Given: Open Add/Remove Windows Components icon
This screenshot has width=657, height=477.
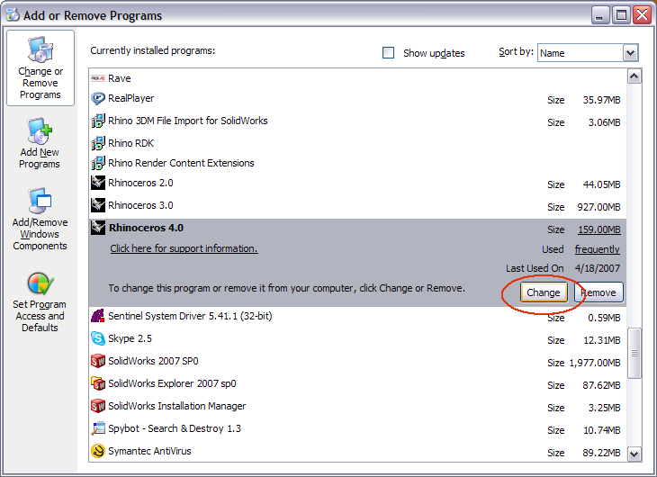Looking at the screenshot, I should [40, 201].
